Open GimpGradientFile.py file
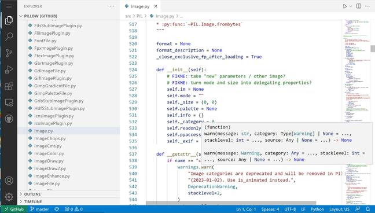 click(55, 86)
